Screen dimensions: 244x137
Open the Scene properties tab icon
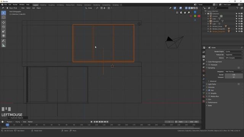[204, 67]
